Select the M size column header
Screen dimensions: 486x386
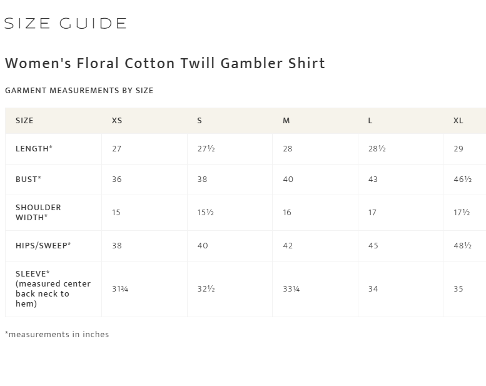click(x=286, y=121)
